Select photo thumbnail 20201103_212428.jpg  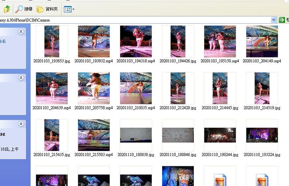click(x=178, y=88)
